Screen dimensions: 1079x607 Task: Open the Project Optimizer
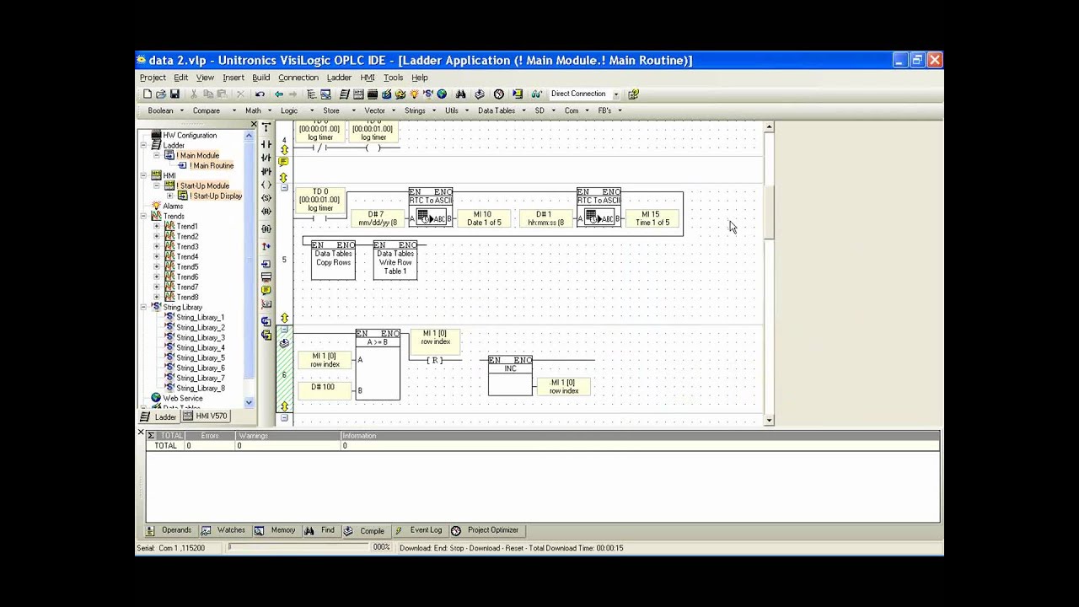(486, 530)
